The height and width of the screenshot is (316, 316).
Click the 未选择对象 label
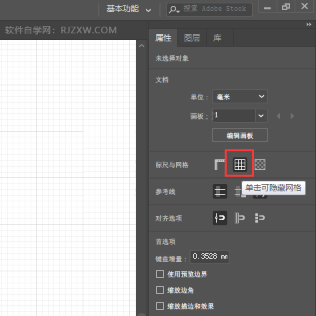pos(172,59)
